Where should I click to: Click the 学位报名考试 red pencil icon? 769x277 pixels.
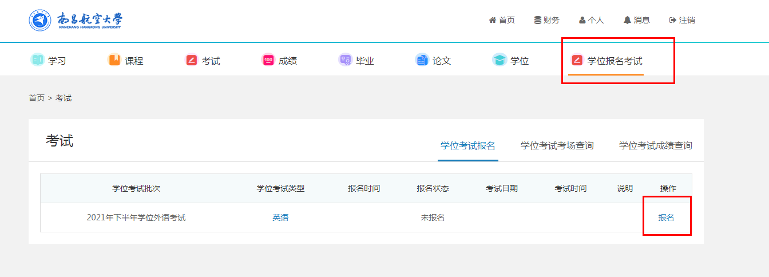577,60
